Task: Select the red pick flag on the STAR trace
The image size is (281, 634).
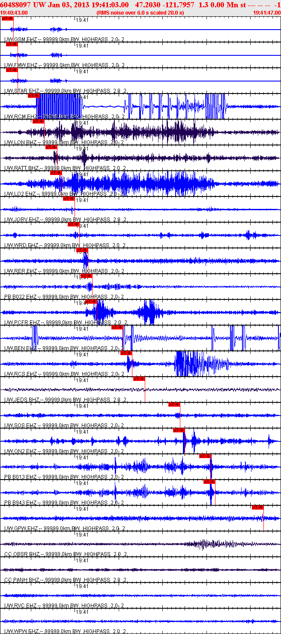Action: coord(12,69)
